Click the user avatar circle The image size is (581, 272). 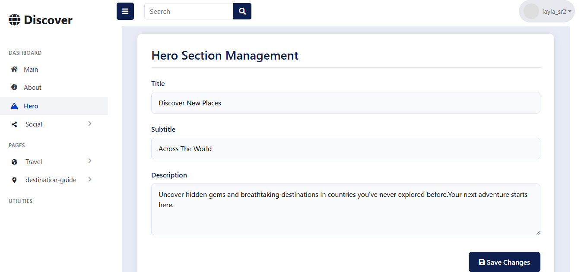[531, 12]
